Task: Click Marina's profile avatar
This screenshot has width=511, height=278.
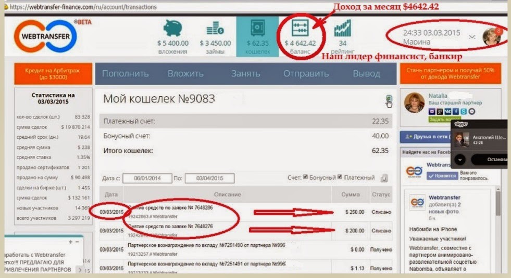Action: 492,36
